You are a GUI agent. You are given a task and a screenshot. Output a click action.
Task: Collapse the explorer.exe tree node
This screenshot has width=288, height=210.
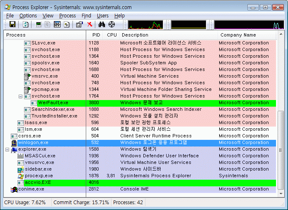(x=7, y=149)
